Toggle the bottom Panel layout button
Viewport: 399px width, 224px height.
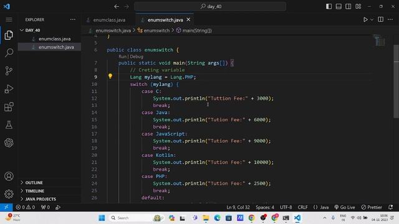[339, 6]
